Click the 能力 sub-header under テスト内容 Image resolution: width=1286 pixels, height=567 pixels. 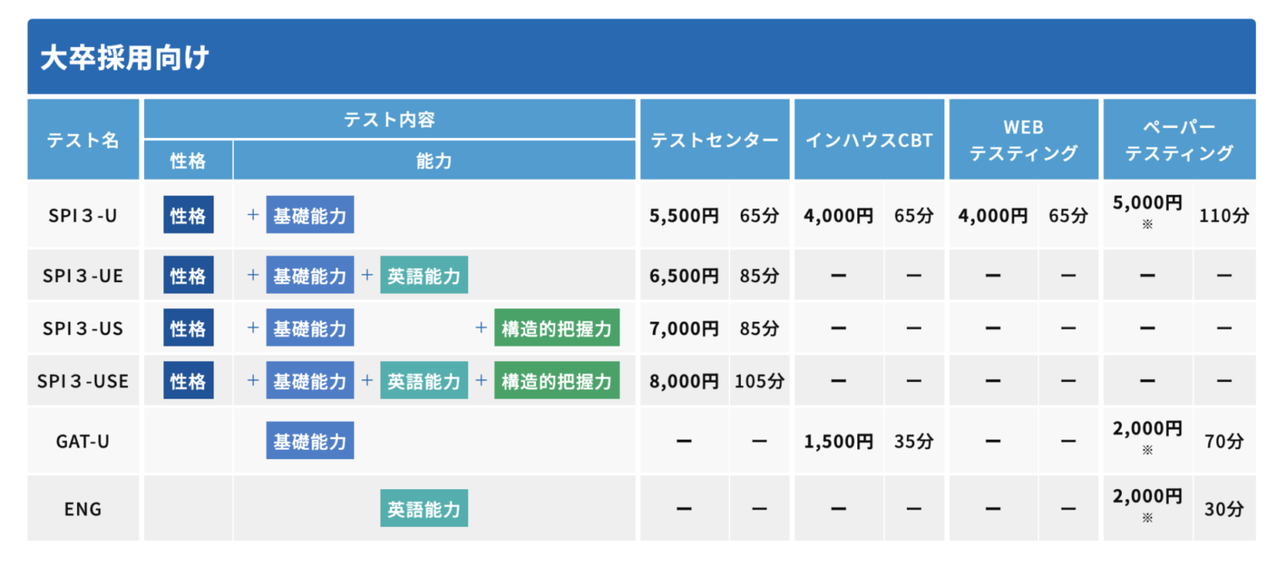click(434, 161)
